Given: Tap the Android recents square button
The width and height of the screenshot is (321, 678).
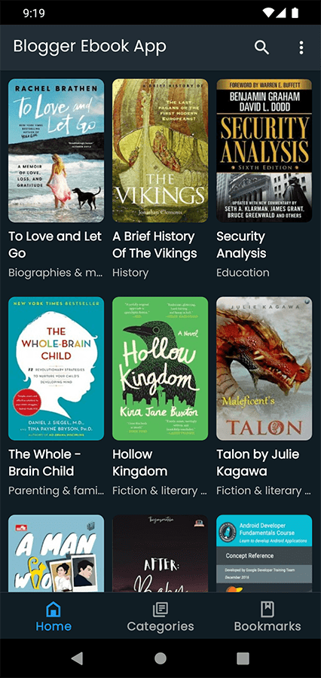Looking at the screenshot, I should pos(243,658).
